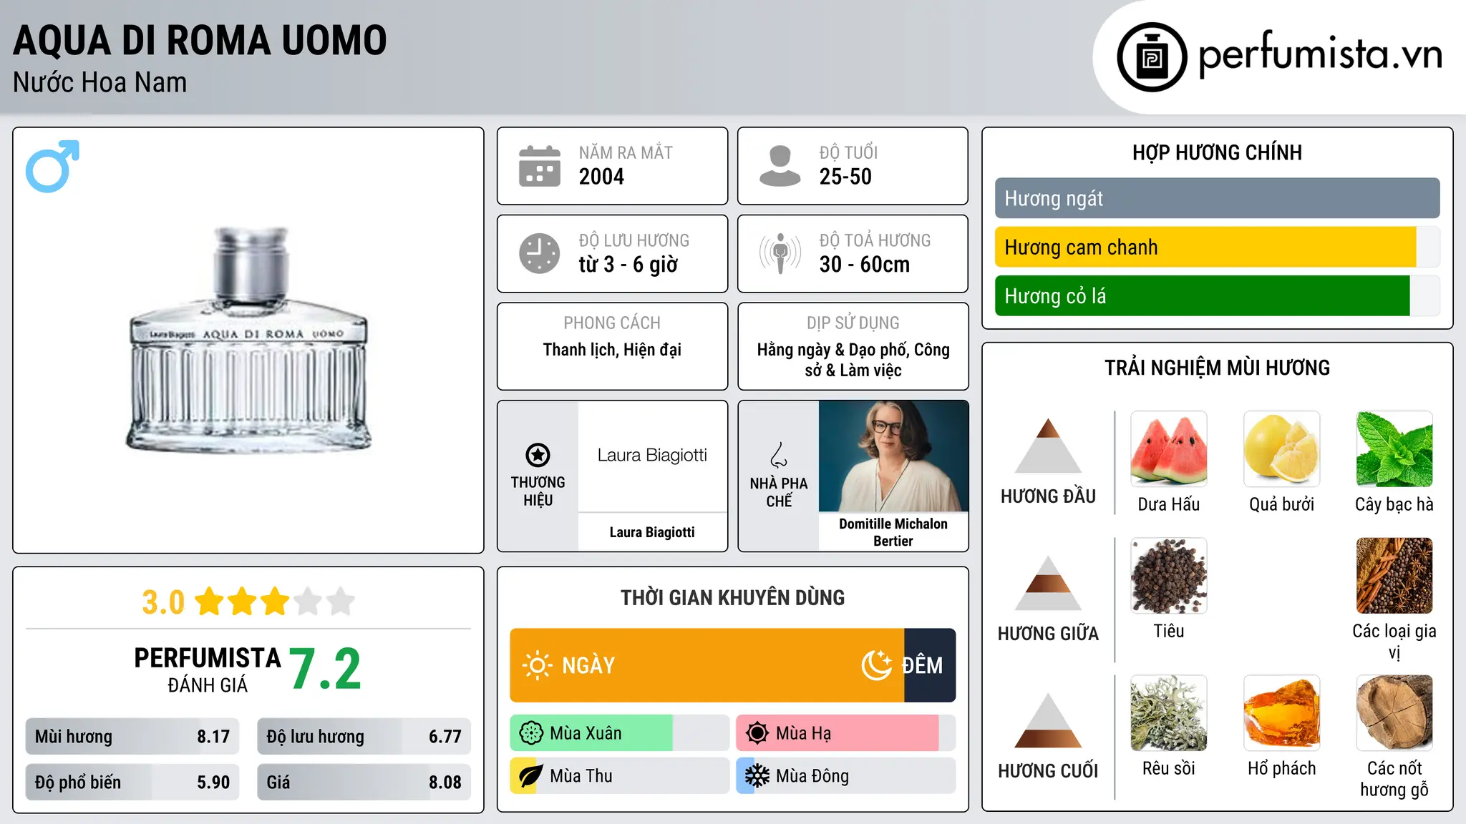Click the green 7.2 Perfumista score
The height and width of the screenshot is (824, 1466).
coord(325,669)
